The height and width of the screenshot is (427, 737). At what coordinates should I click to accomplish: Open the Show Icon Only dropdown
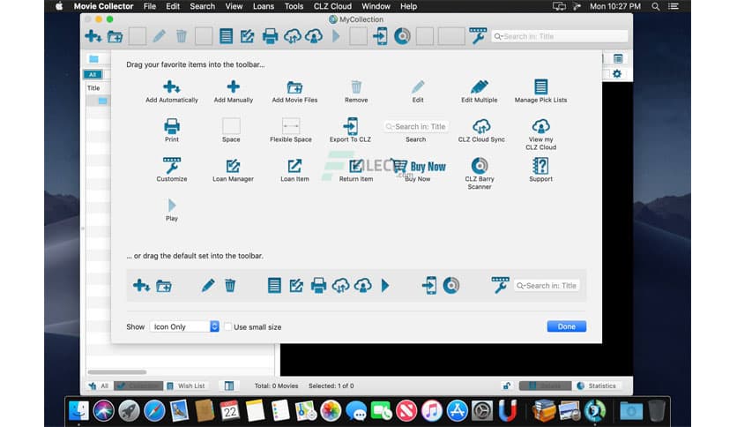point(184,326)
